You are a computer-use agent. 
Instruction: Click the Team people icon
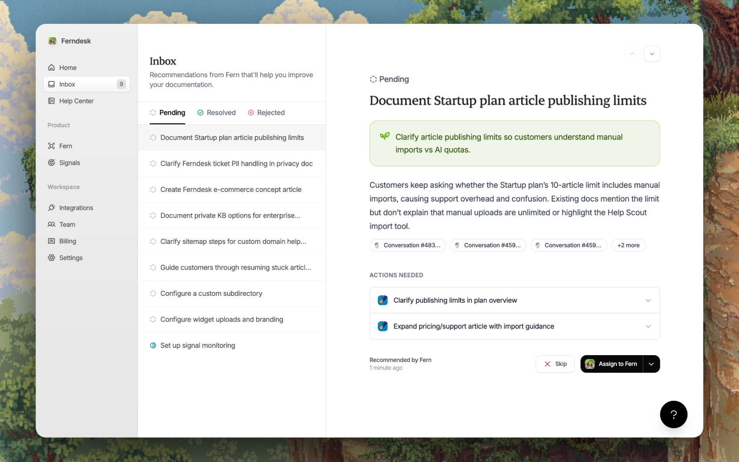coord(52,224)
